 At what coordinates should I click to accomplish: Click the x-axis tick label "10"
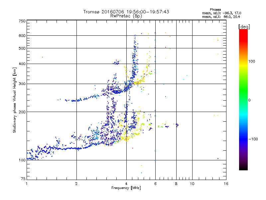point(192,184)
